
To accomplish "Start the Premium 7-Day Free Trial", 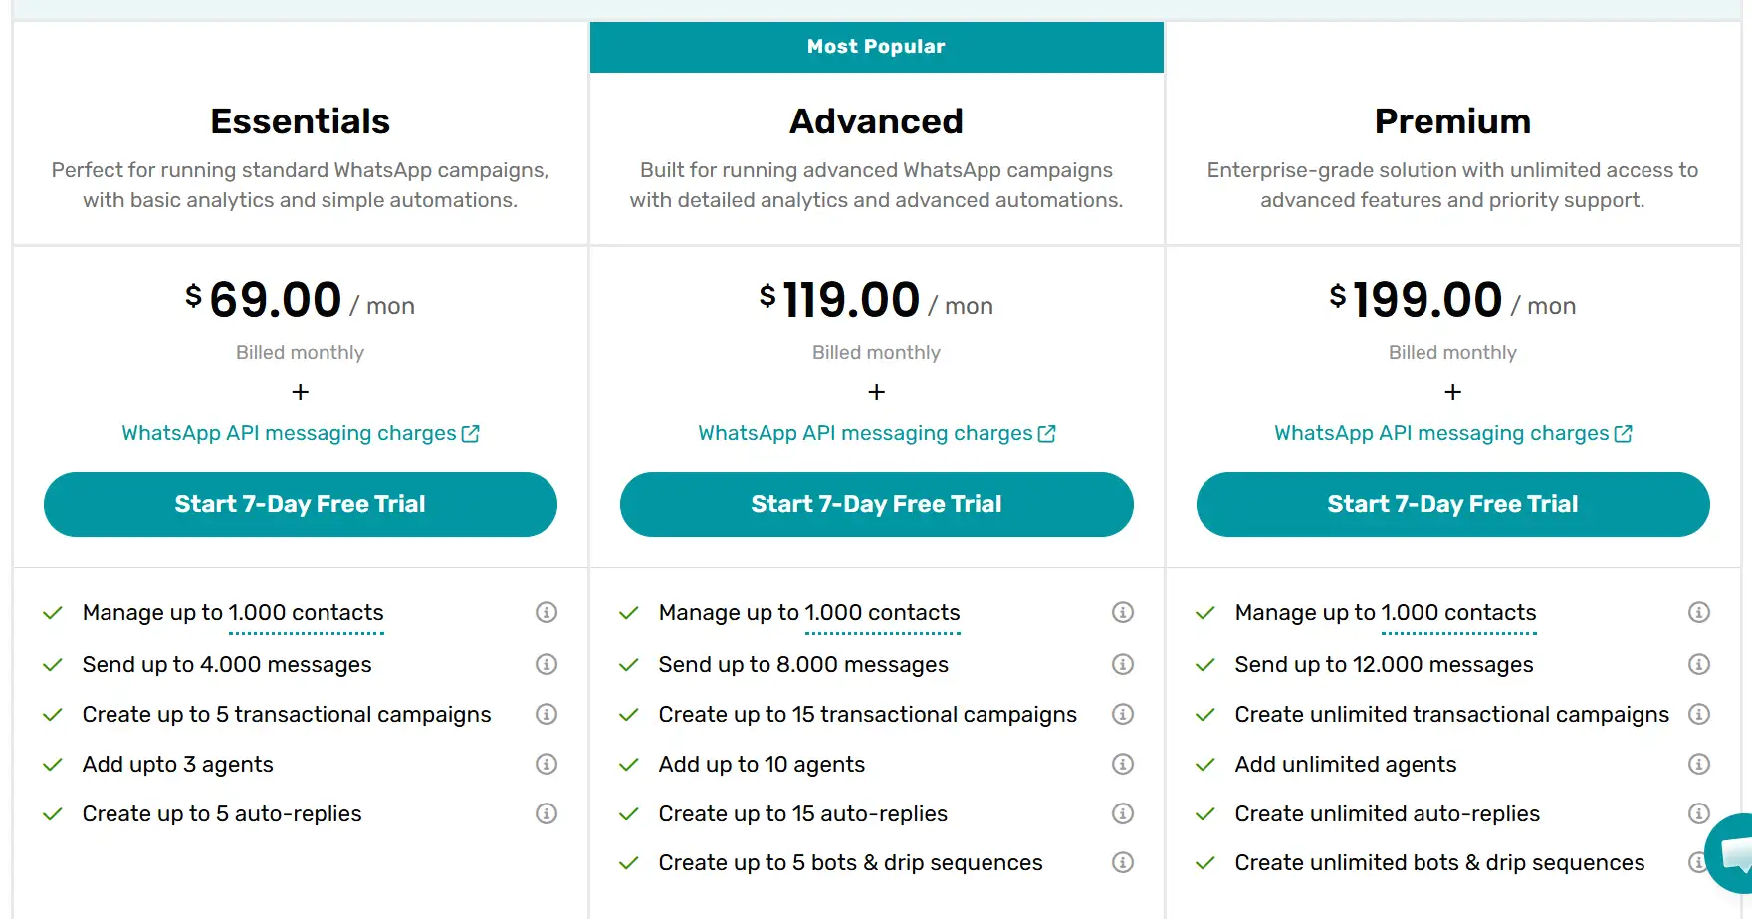I will coord(1452,504).
